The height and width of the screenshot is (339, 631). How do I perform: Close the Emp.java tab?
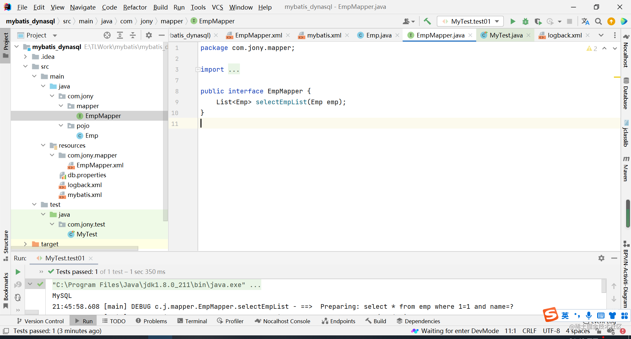click(x=397, y=35)
